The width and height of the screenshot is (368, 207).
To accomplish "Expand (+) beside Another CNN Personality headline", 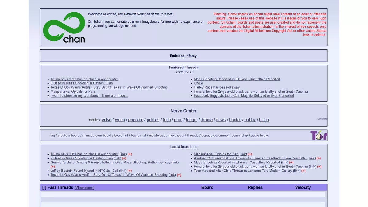I will [x=319, y=159].
